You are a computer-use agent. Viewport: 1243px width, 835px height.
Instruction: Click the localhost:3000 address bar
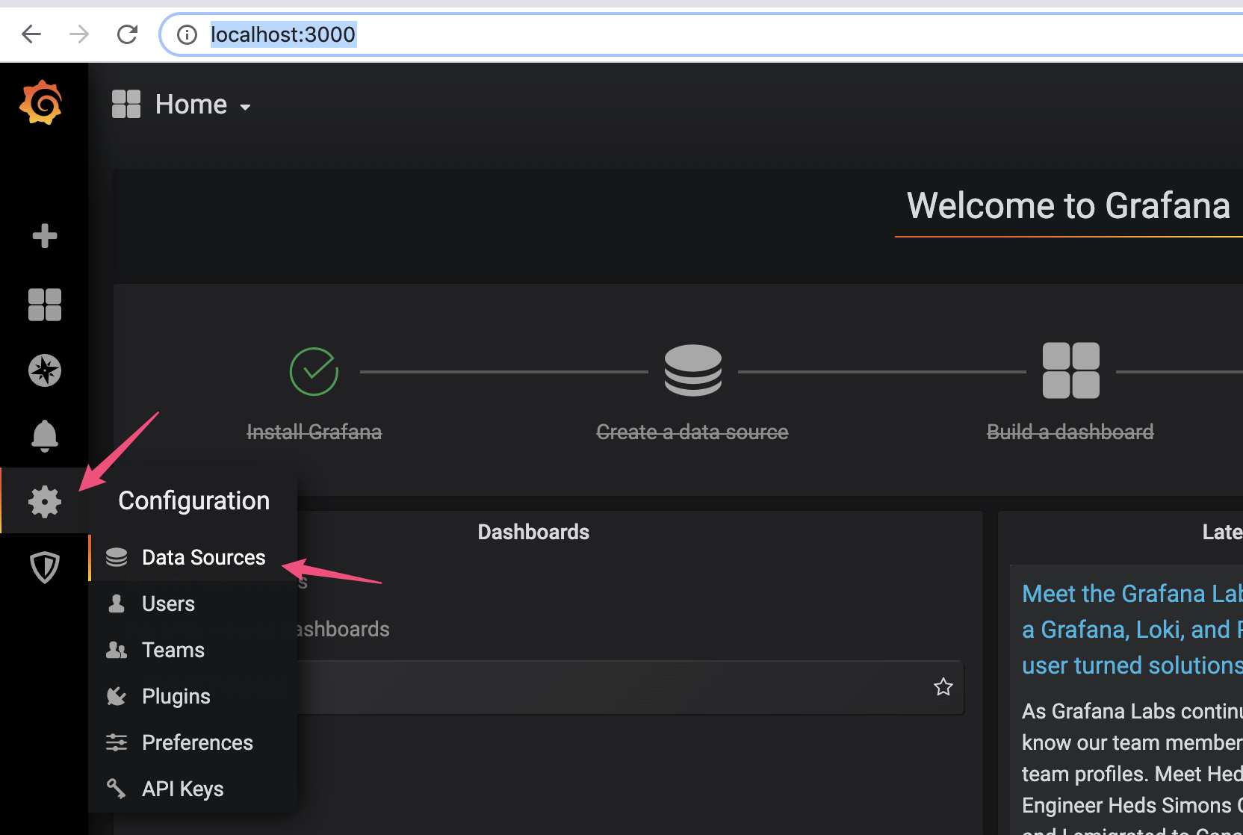click(x=702, y=34)
